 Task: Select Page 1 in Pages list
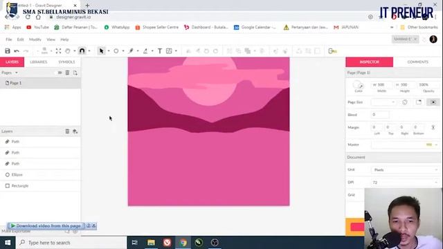(x=40, y=83)
